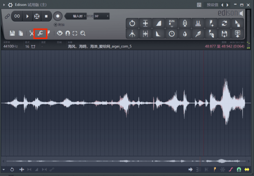Click the zoom magnifier icon
Viewport: 254px width, 176px height.
point(83,33)
